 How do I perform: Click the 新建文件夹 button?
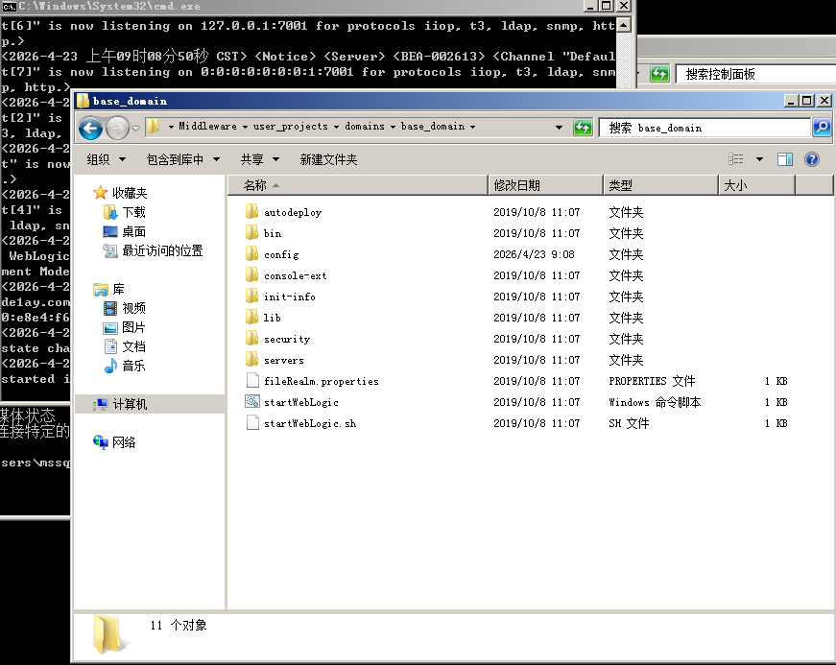[328, 159]
